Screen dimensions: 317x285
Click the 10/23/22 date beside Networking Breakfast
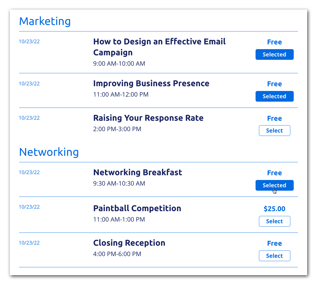pos(29,172)
